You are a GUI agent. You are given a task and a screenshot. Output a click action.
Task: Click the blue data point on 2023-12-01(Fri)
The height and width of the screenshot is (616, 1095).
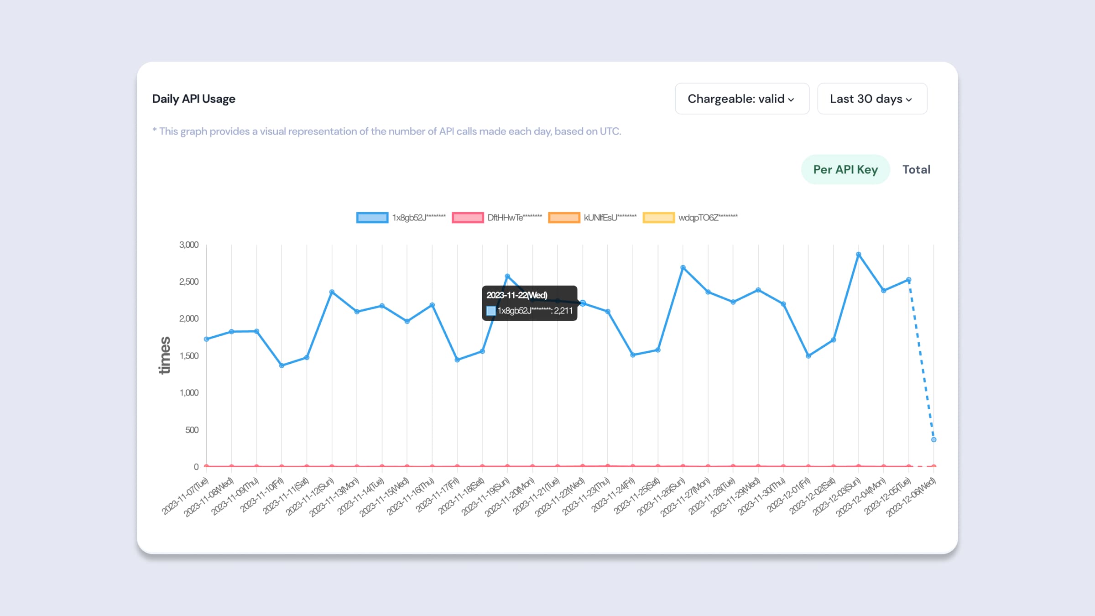coord(808,356)
